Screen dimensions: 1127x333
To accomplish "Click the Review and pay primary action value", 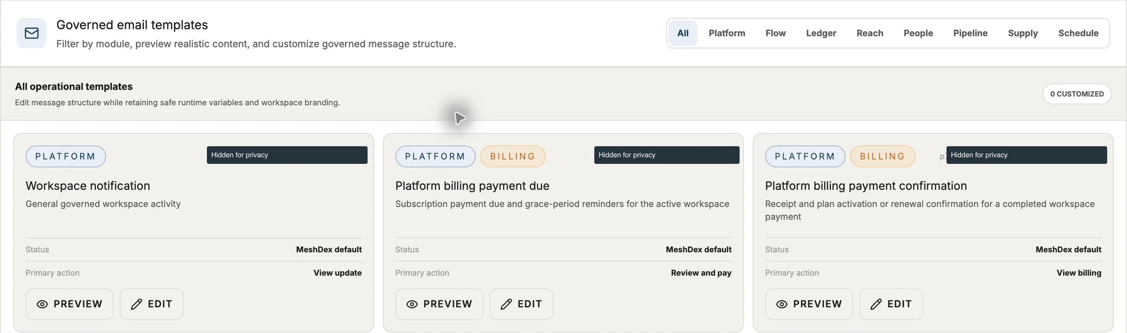I will [701, 273].
